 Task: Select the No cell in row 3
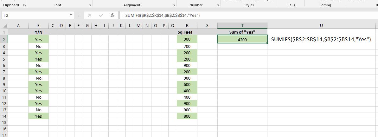tap(38, 46)
